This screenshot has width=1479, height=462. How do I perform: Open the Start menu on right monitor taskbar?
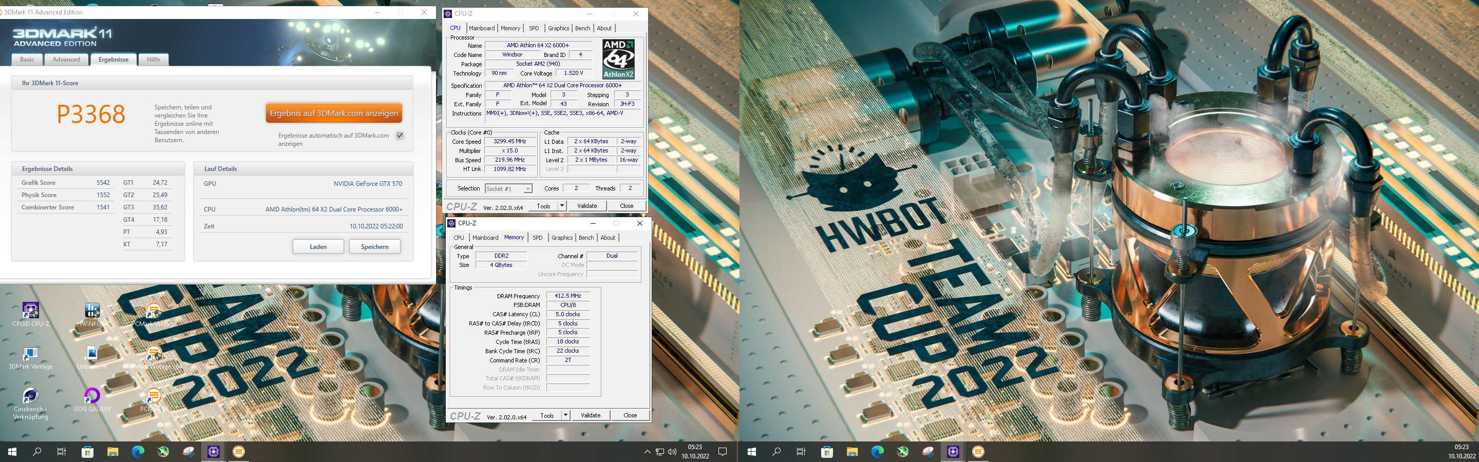(751, 452)
